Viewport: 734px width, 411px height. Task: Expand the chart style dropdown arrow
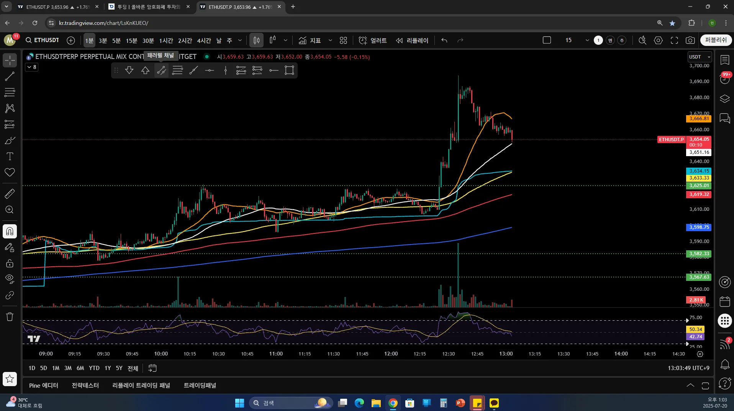coord(285,40)
